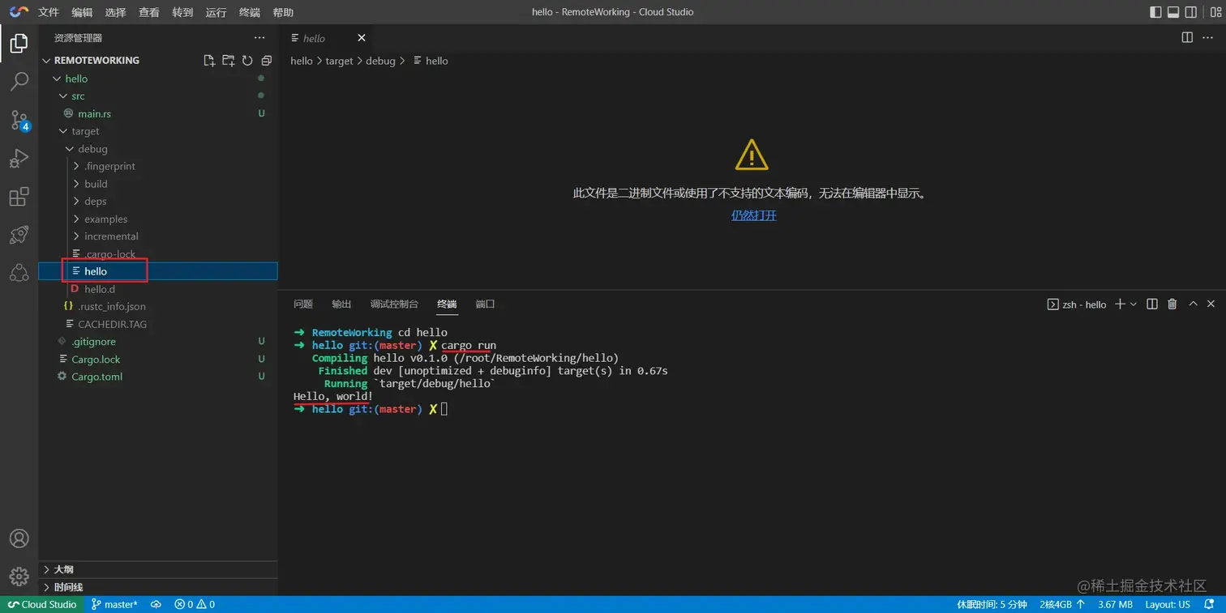
Task: Split the editor to the right
Action: pos(1187,37)
